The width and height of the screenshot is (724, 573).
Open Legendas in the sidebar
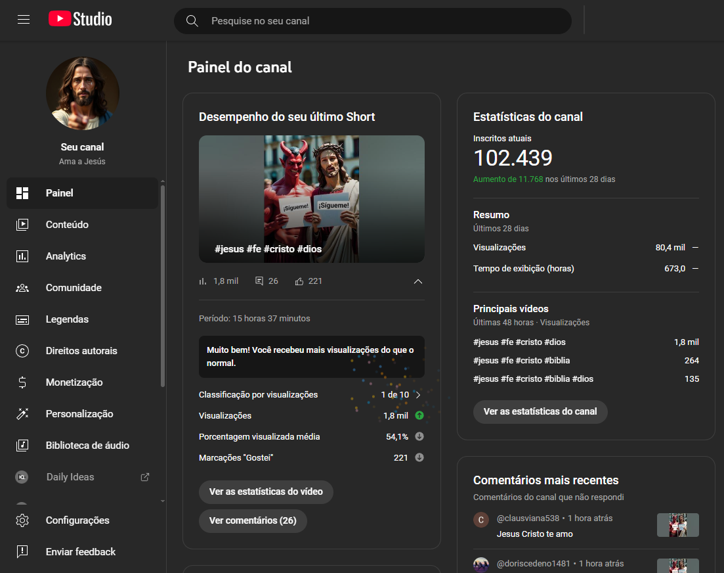point(82,319)
